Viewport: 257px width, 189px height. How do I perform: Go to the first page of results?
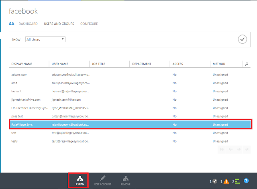click(x=222, y=149)
